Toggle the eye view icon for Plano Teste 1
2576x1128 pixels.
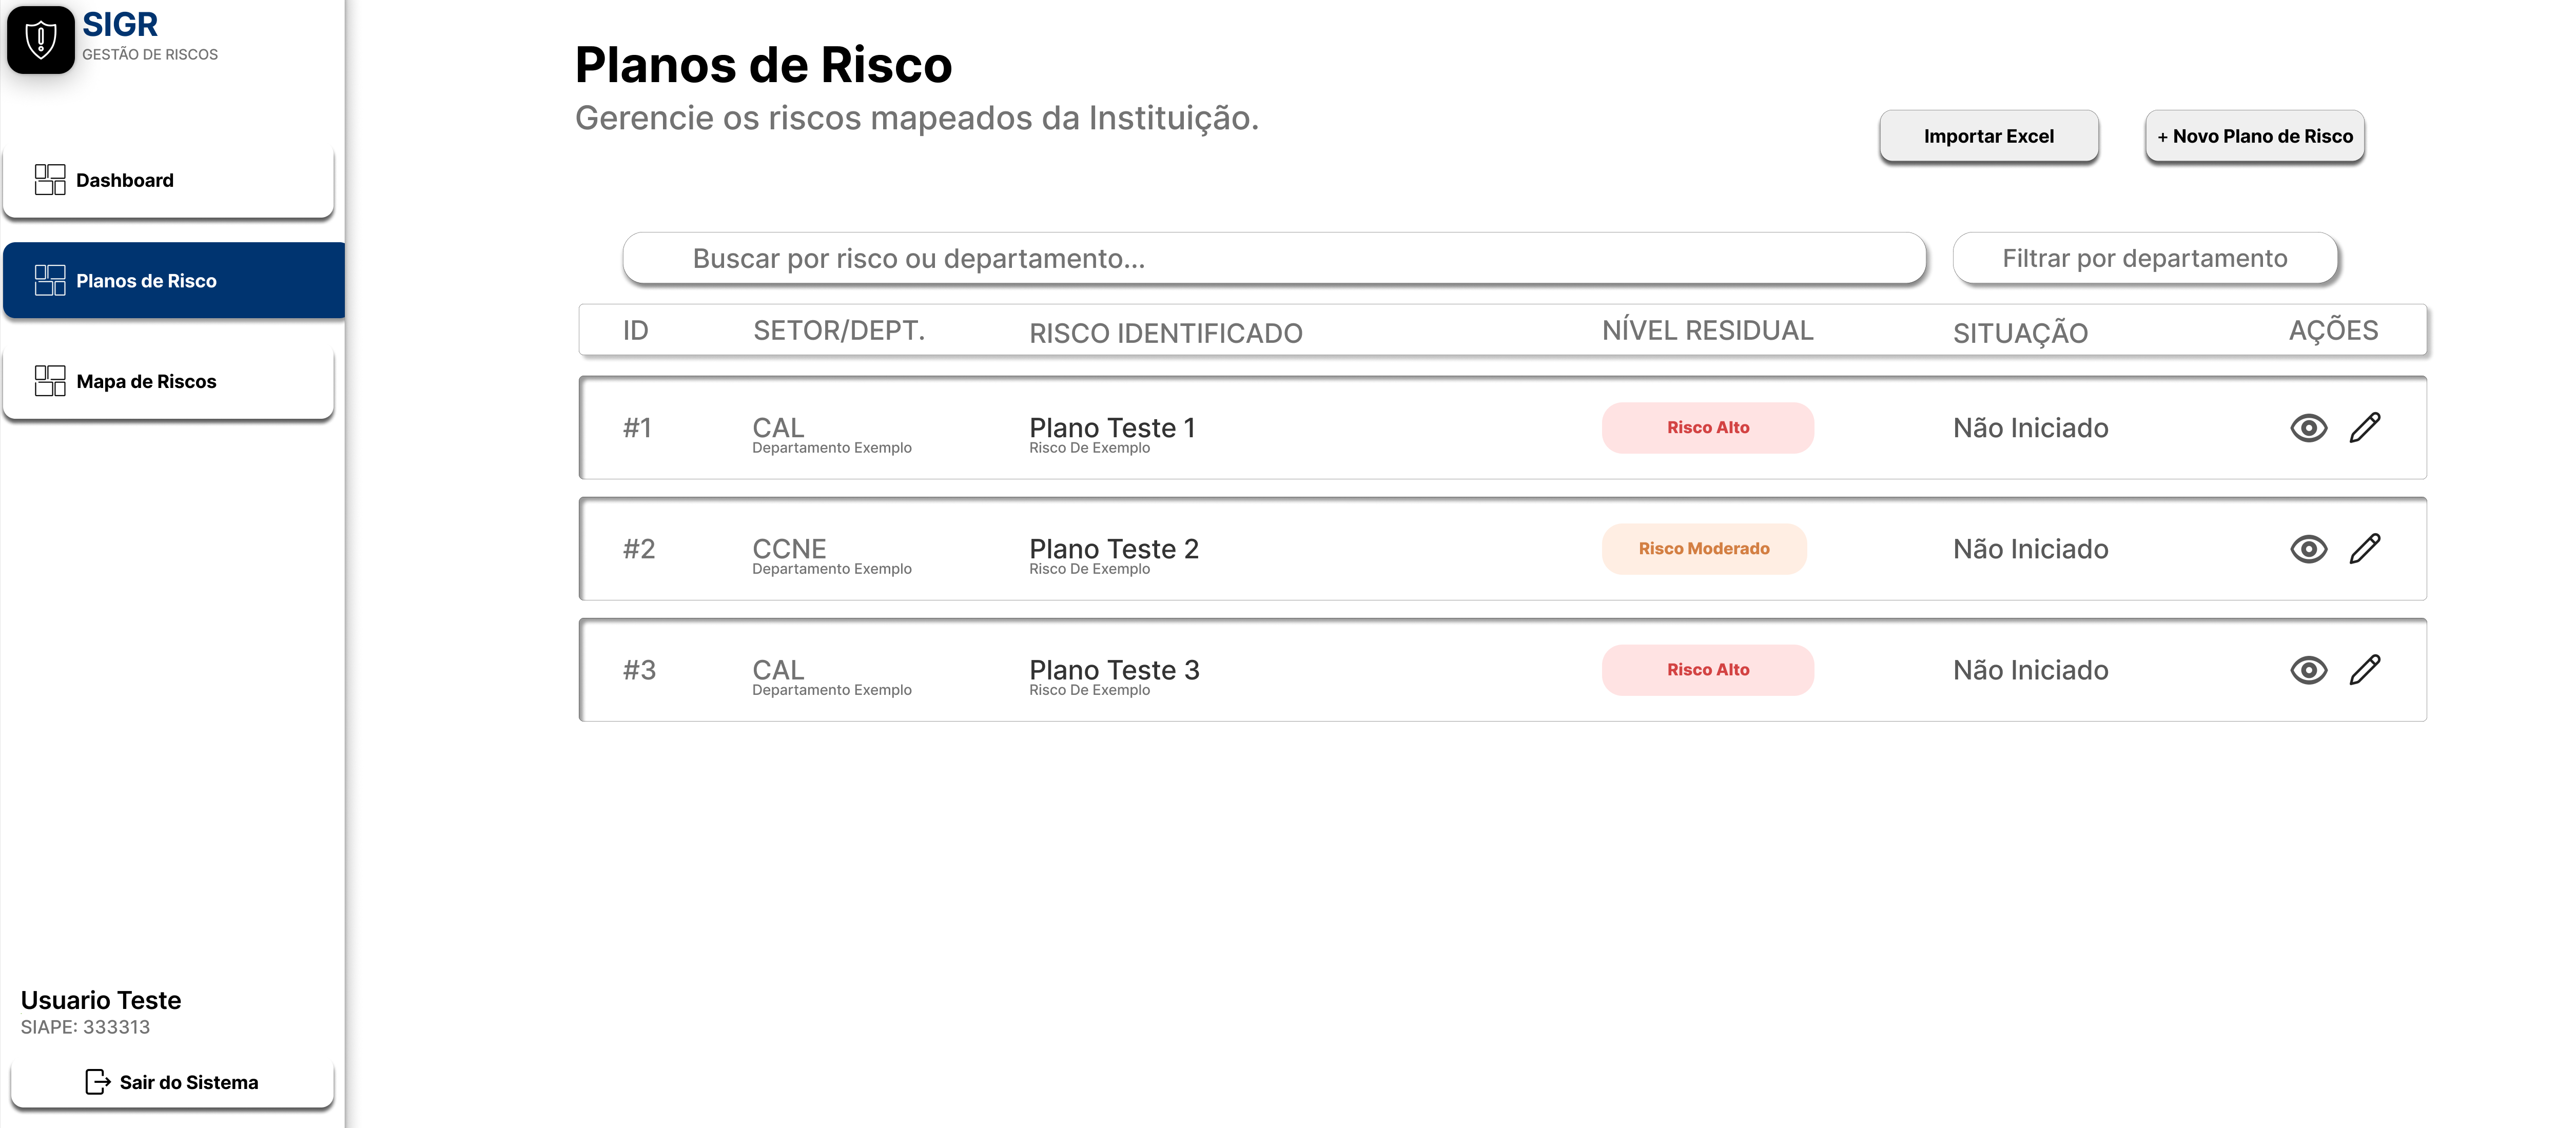point(2308,428)
